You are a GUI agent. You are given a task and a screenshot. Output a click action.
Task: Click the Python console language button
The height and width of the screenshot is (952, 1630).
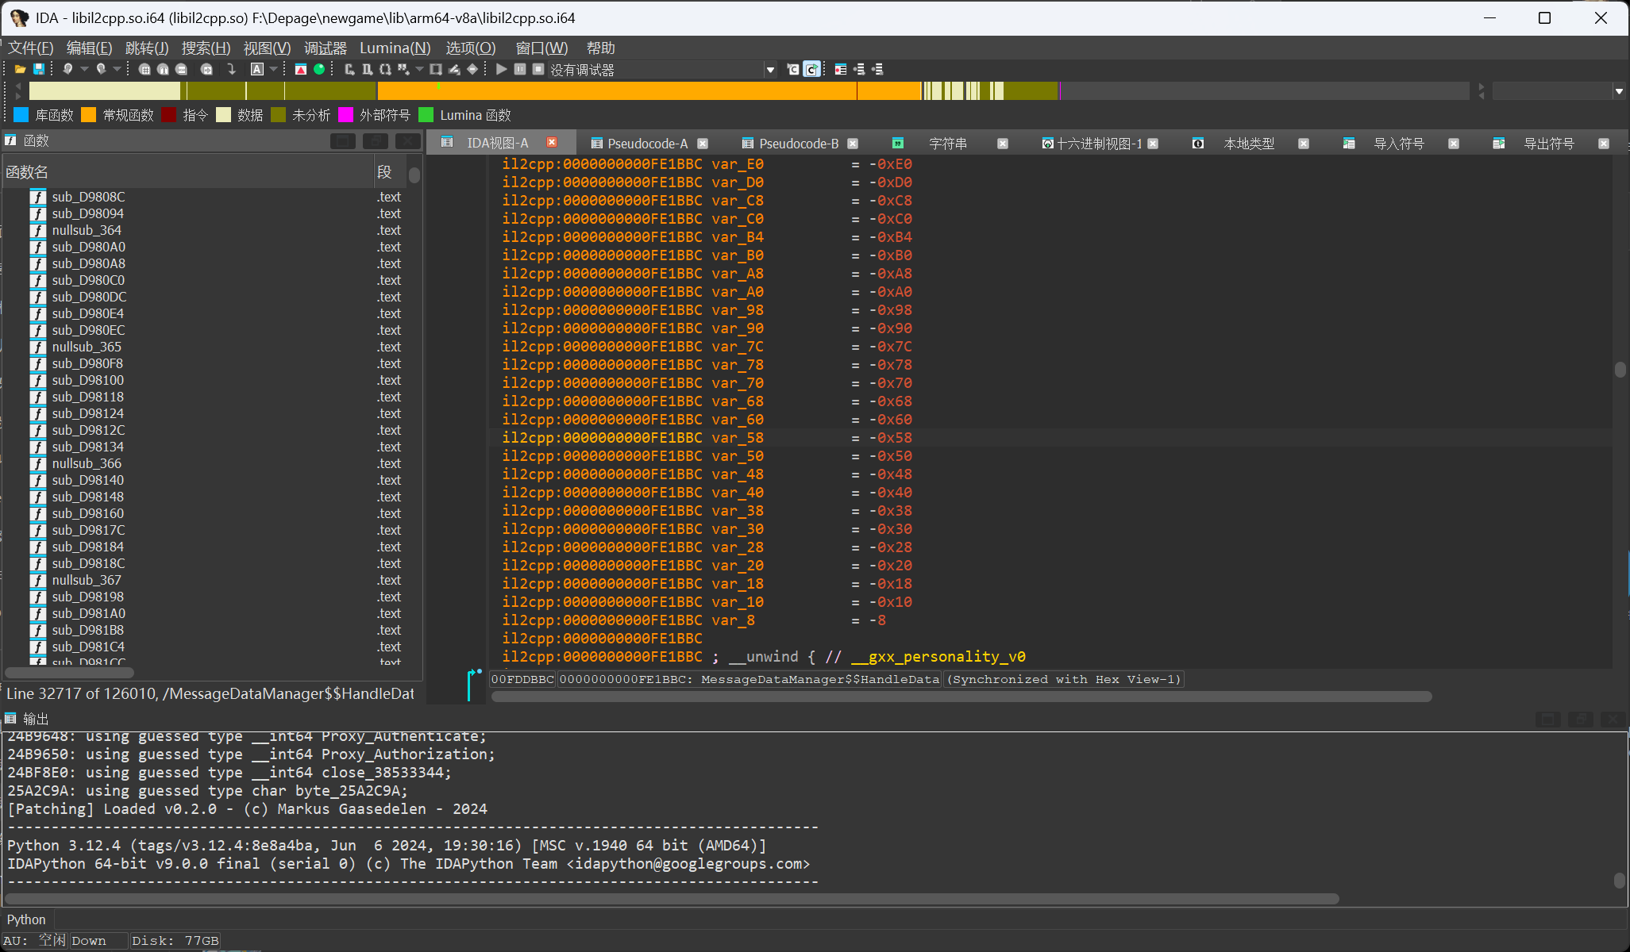tap(26, 919)
